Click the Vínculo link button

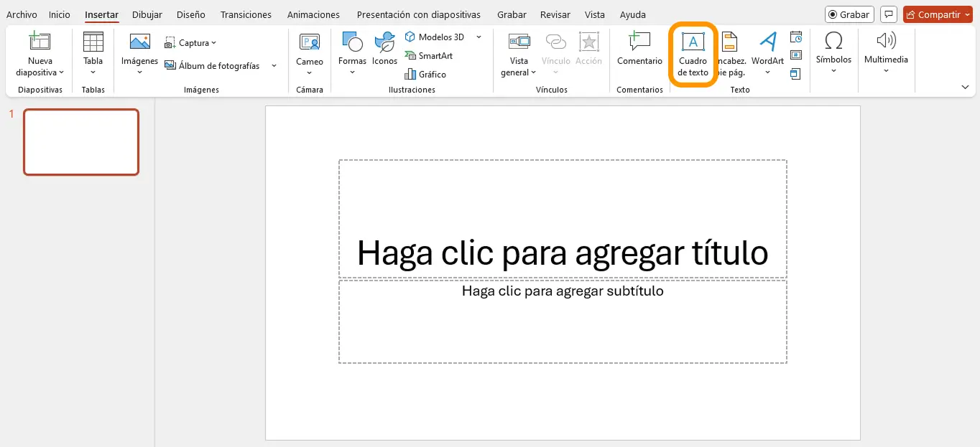556,53
